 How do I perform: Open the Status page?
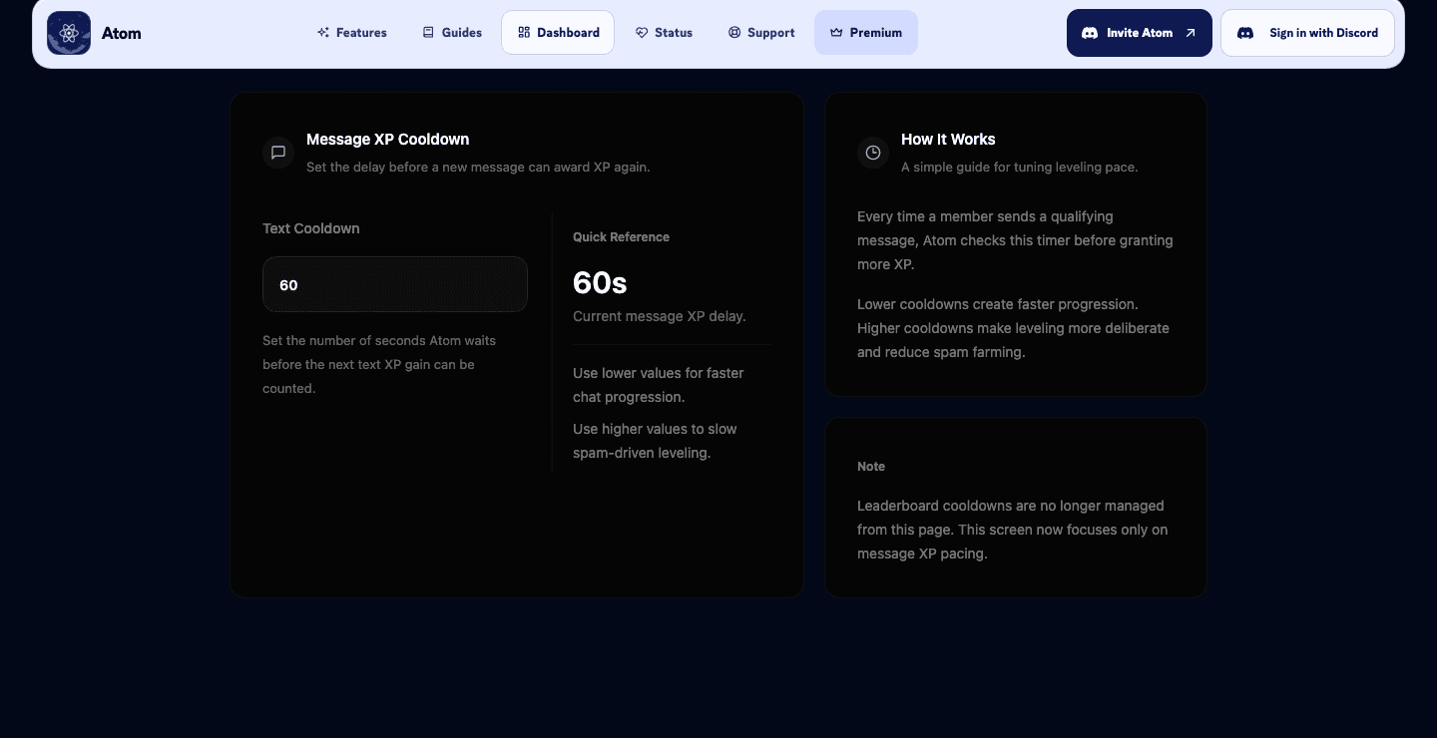pos(664,33)
